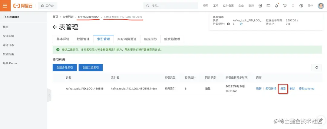Go to 全部实例 in sidebar
Screen dimensions: 327x129
pyautogui.click(x=8, y=36)
